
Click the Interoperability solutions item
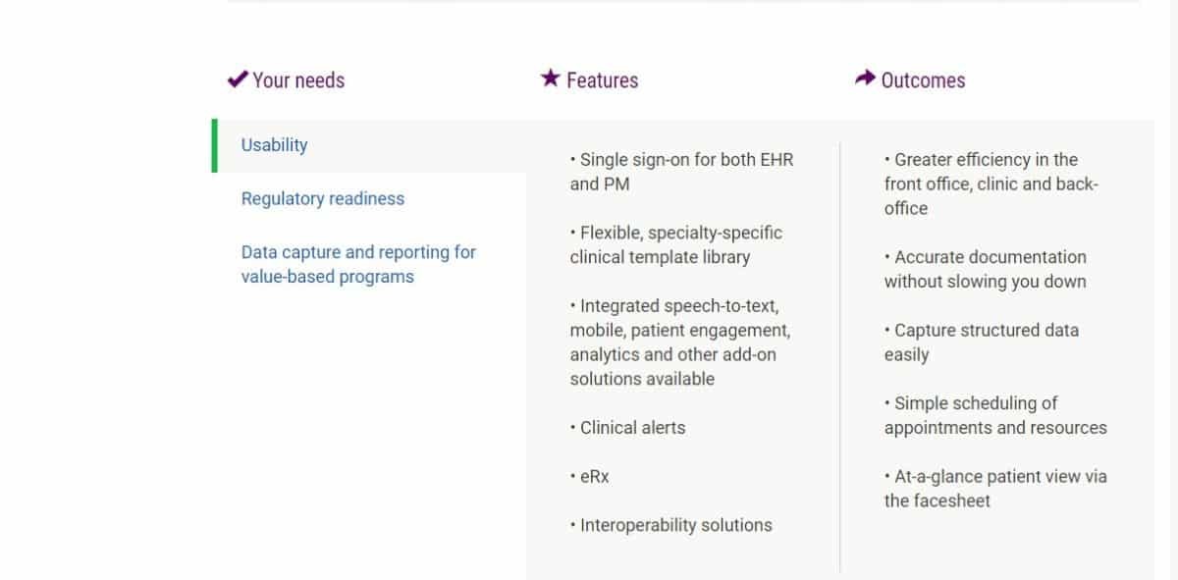pos(675,525)
